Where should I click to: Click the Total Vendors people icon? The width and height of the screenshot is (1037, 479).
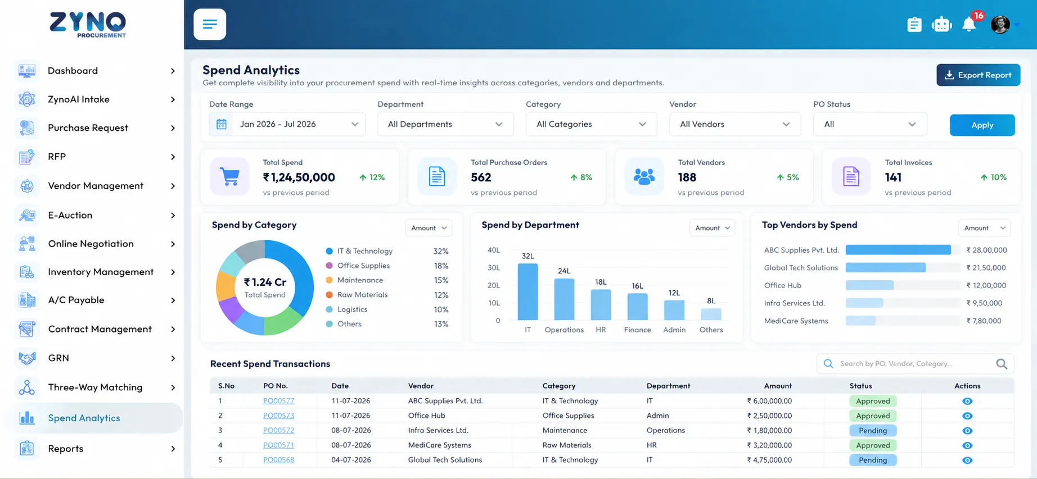(644, 177)
